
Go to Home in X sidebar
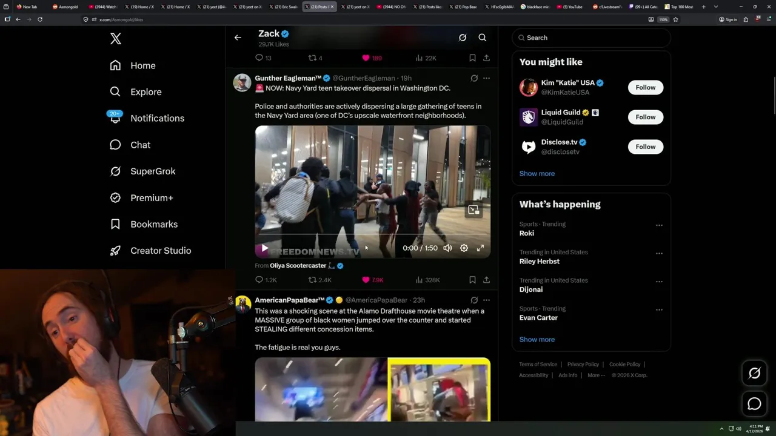pos(133,65)
